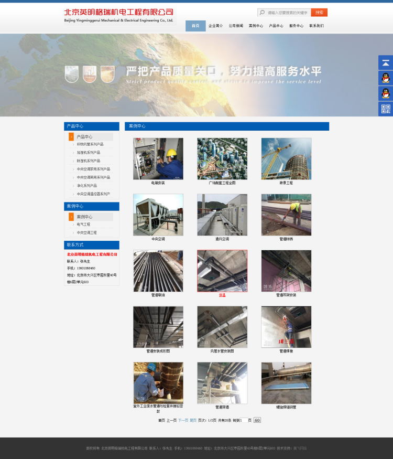
Task: Go to 联系我们 in the navigation bar
Action: click(x=316, y=26)
